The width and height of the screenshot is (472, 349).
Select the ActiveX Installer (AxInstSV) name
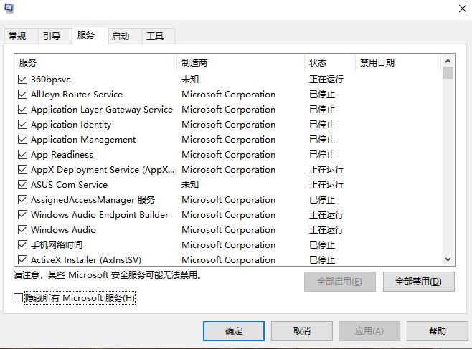[86, 259]
